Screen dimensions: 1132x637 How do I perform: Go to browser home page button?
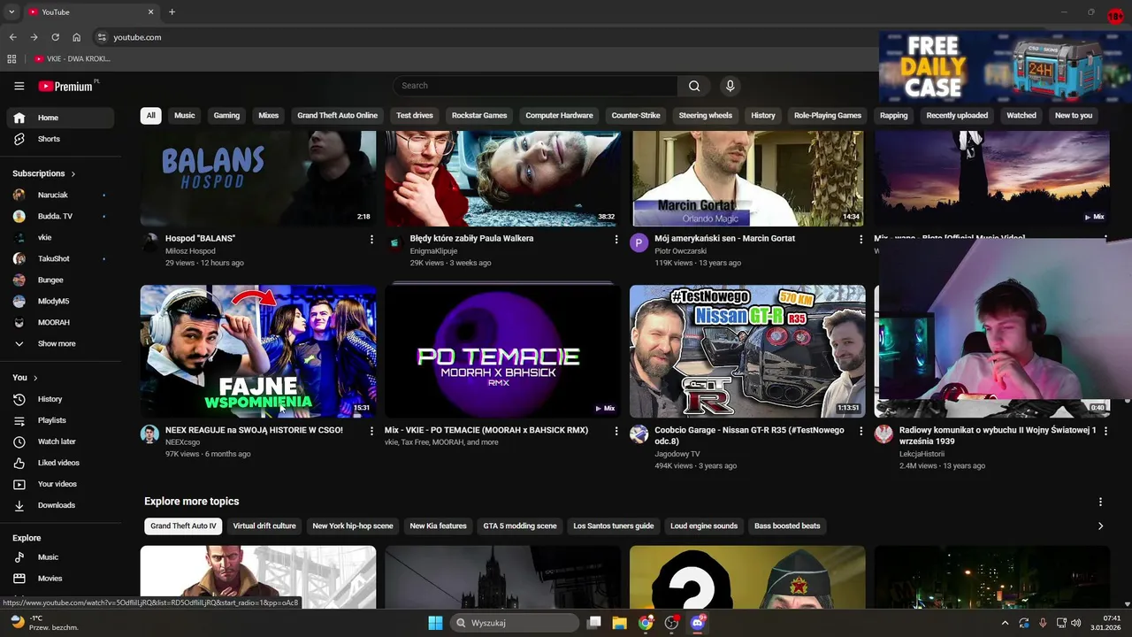pos(77,37)
